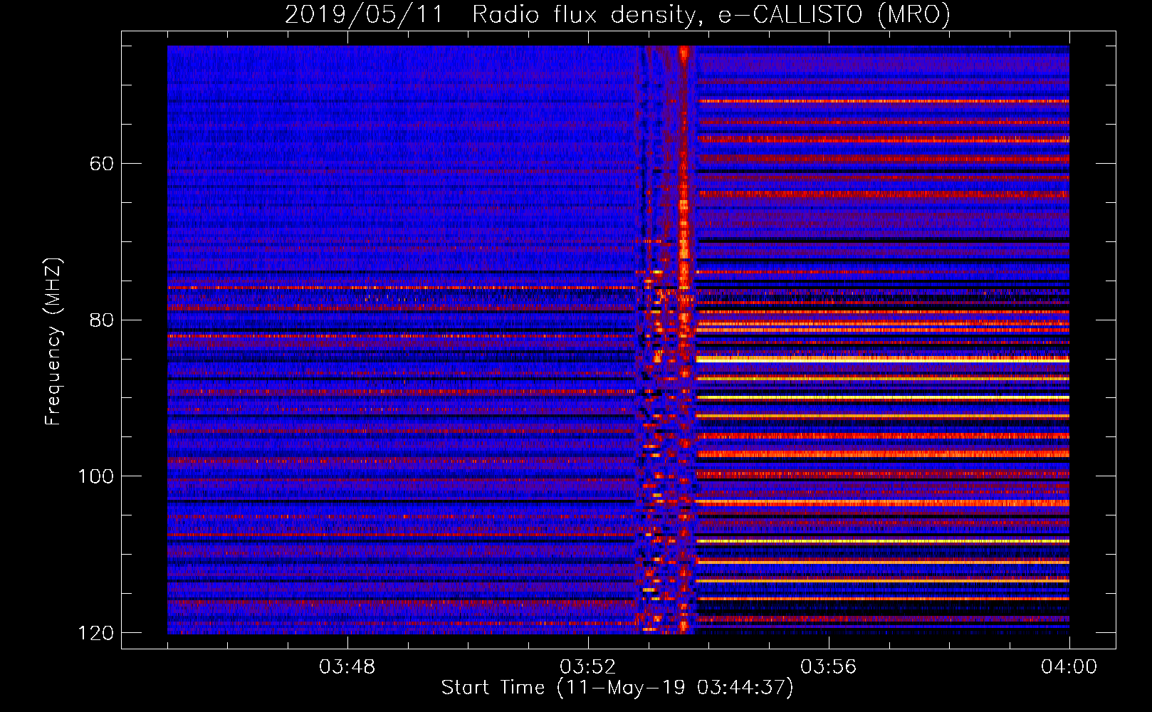Click the 'Start Time (11-May-19 03:44:37)' label
This screenshot has height=712, width=1152.
[x=617, y=688]
